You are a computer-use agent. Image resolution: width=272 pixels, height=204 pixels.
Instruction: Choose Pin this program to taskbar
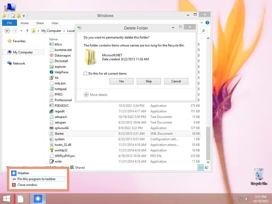[38, 179]
